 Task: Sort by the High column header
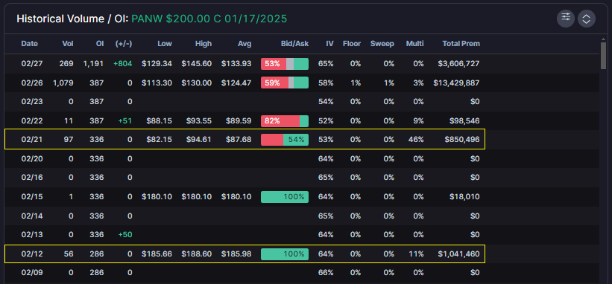coord(204,44)
